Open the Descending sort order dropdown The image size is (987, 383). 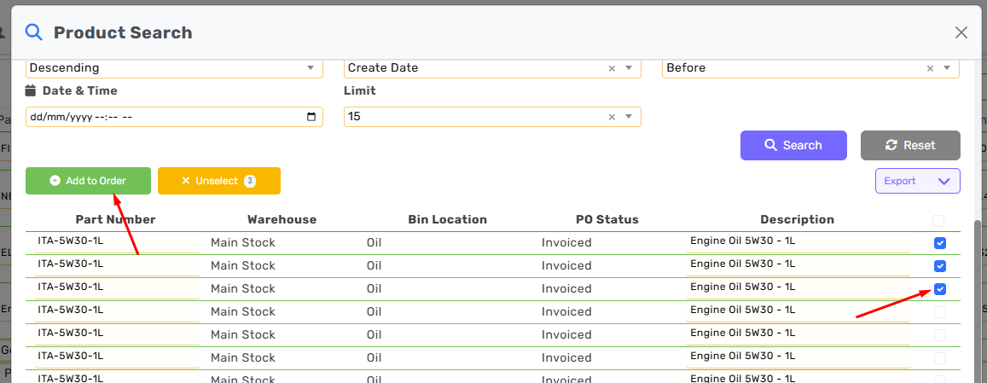tap(310, 68)
